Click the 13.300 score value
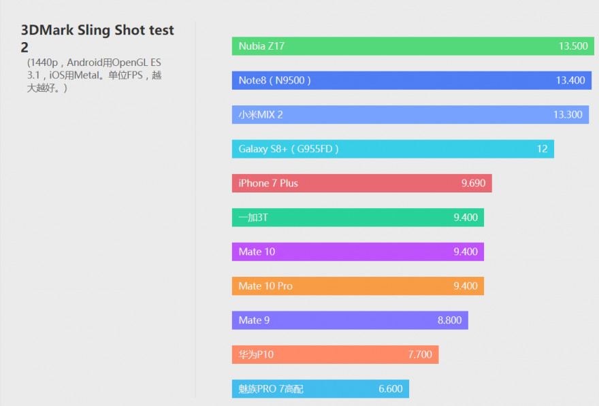The height and width of the screenshot is (406, 599). click(568, 115)
